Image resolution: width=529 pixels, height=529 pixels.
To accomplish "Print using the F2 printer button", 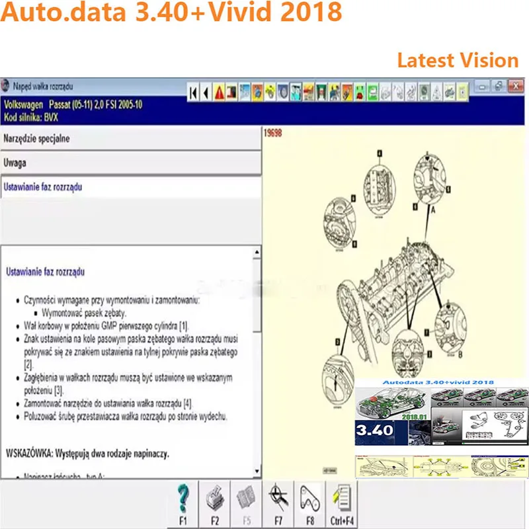I will 215,505.
